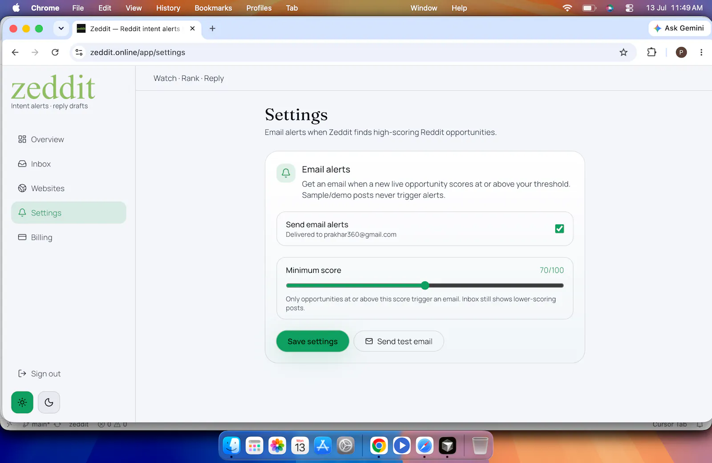712x463 pixels.
Task: Check the battery status icon
Action: click(589, 8)
